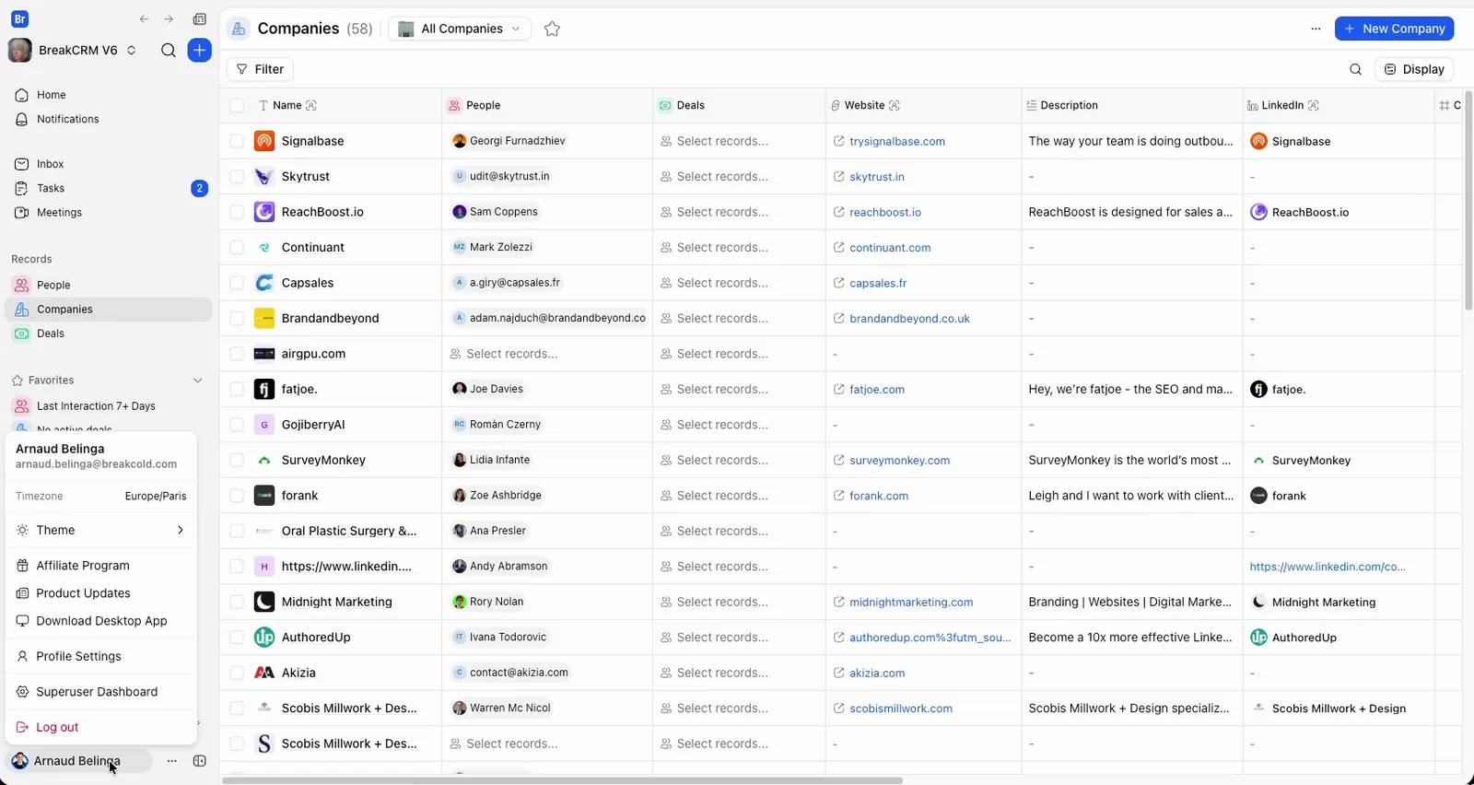Click the three-dot icon next to Arnaud Belinga
The width and height of the screenshot is (1474, 785).
(172, 761)
